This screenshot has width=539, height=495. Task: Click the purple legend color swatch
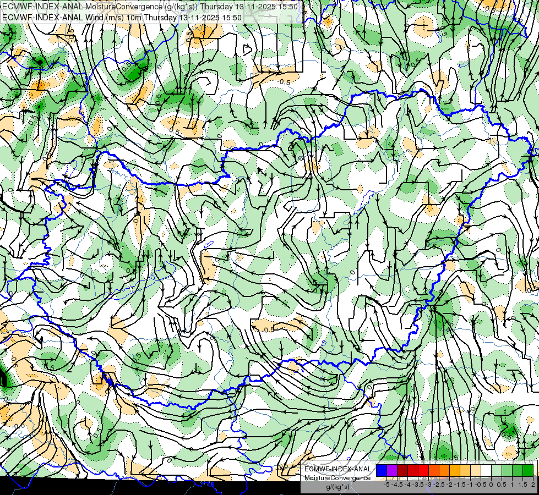coord(392,470)
